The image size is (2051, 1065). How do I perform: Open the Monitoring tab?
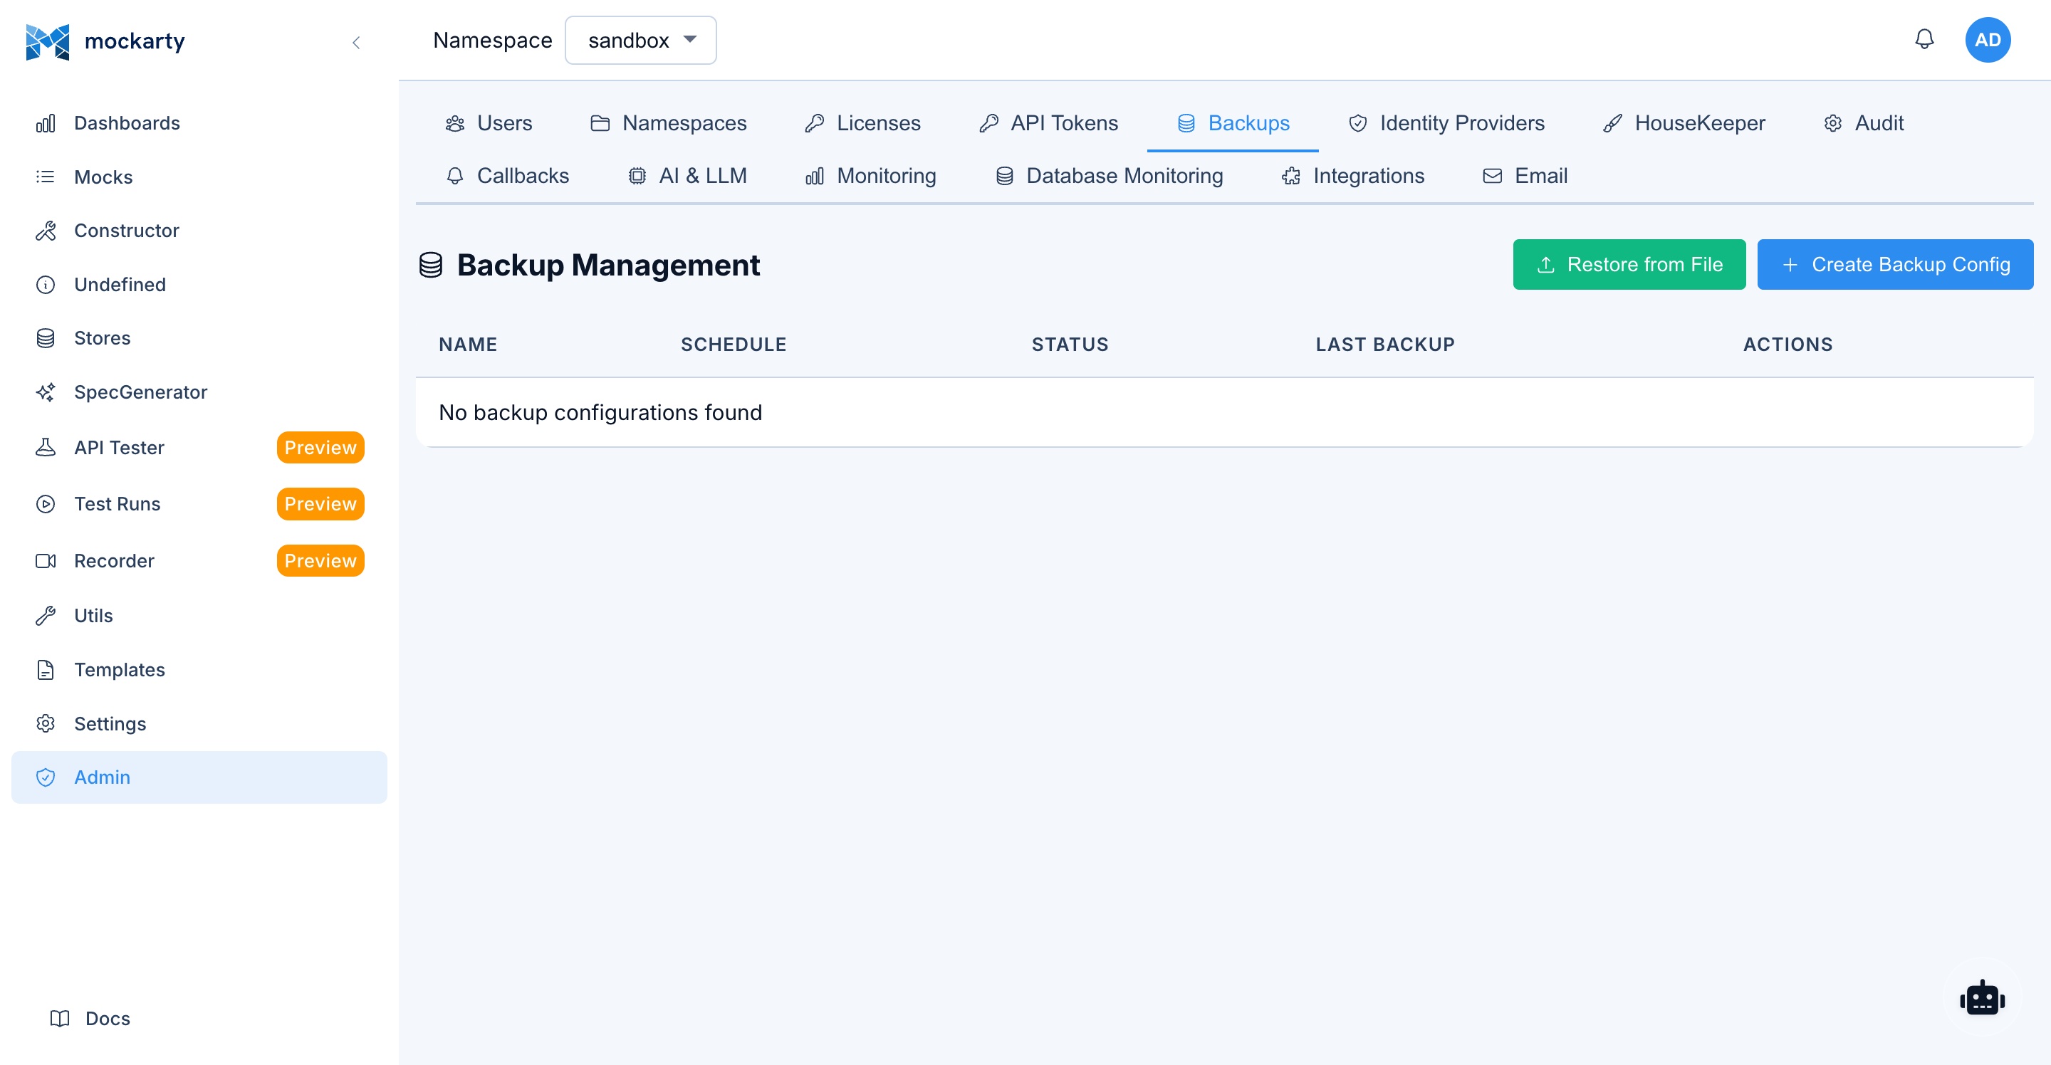click(x=870, y=176)
